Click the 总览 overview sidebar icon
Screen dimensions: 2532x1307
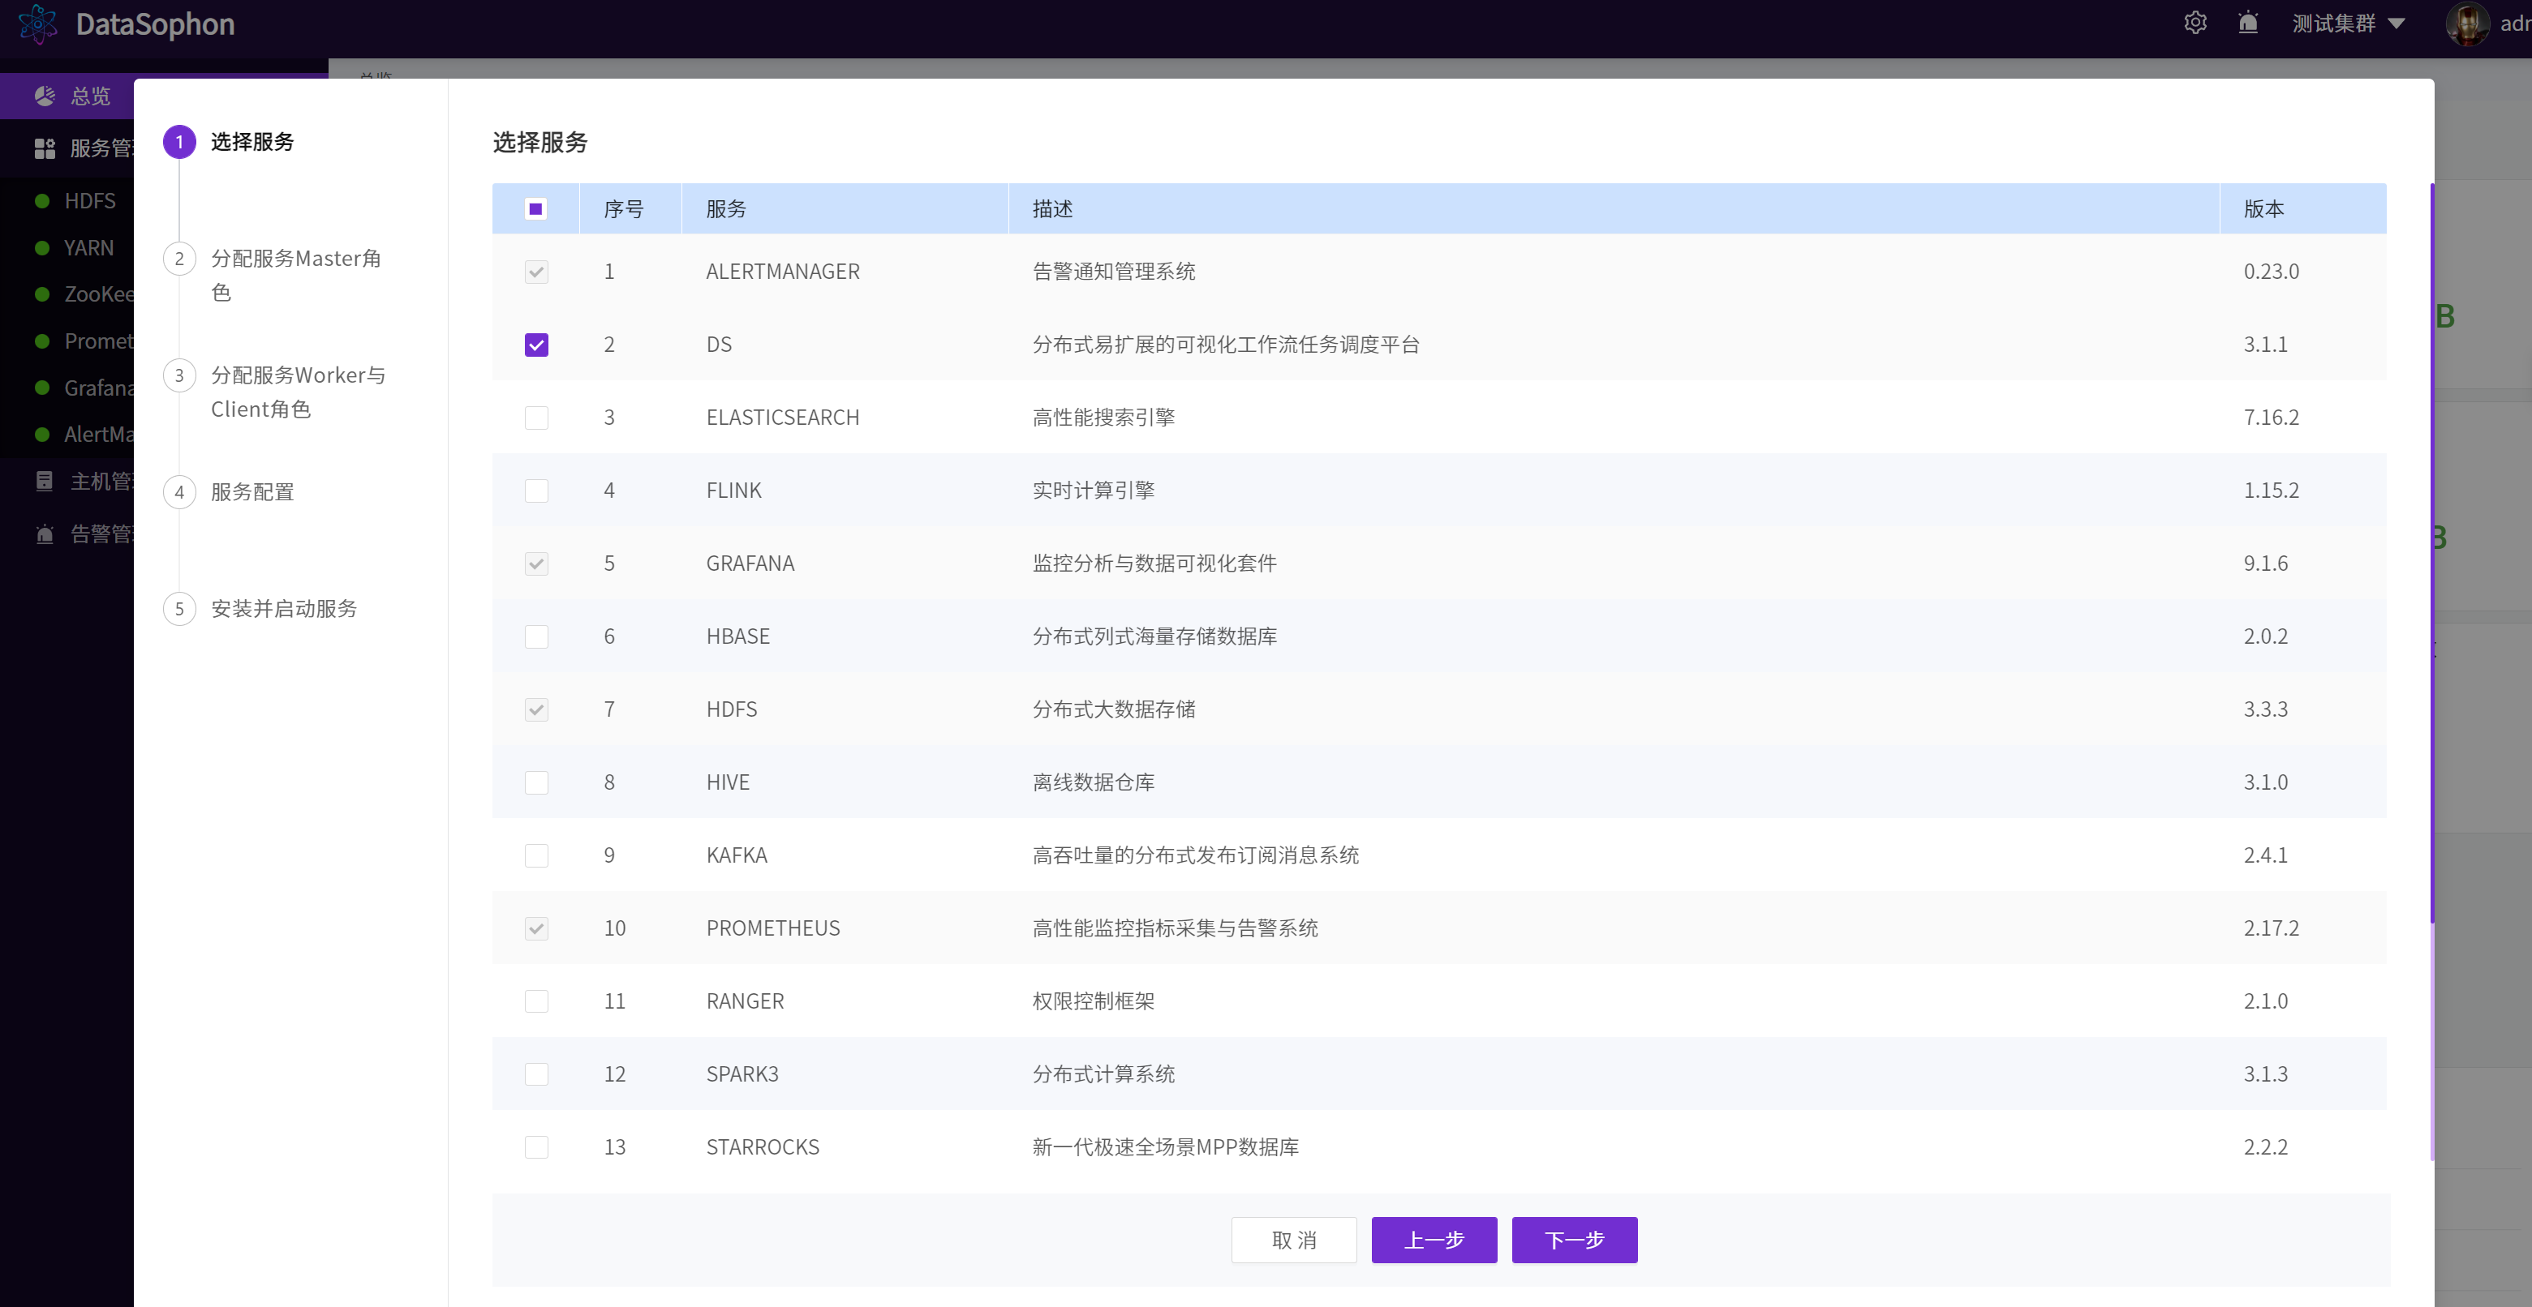pos(45,95)
